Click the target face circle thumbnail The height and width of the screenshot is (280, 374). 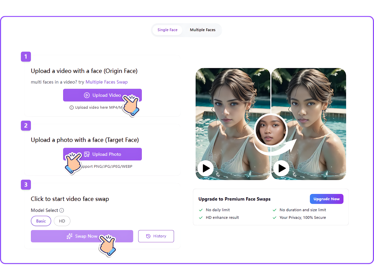[x=270, y=130]
